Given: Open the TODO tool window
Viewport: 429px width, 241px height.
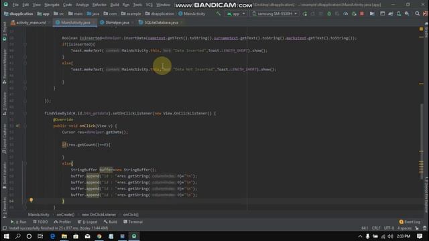Looking at the screenshot, I should point(40,222).
